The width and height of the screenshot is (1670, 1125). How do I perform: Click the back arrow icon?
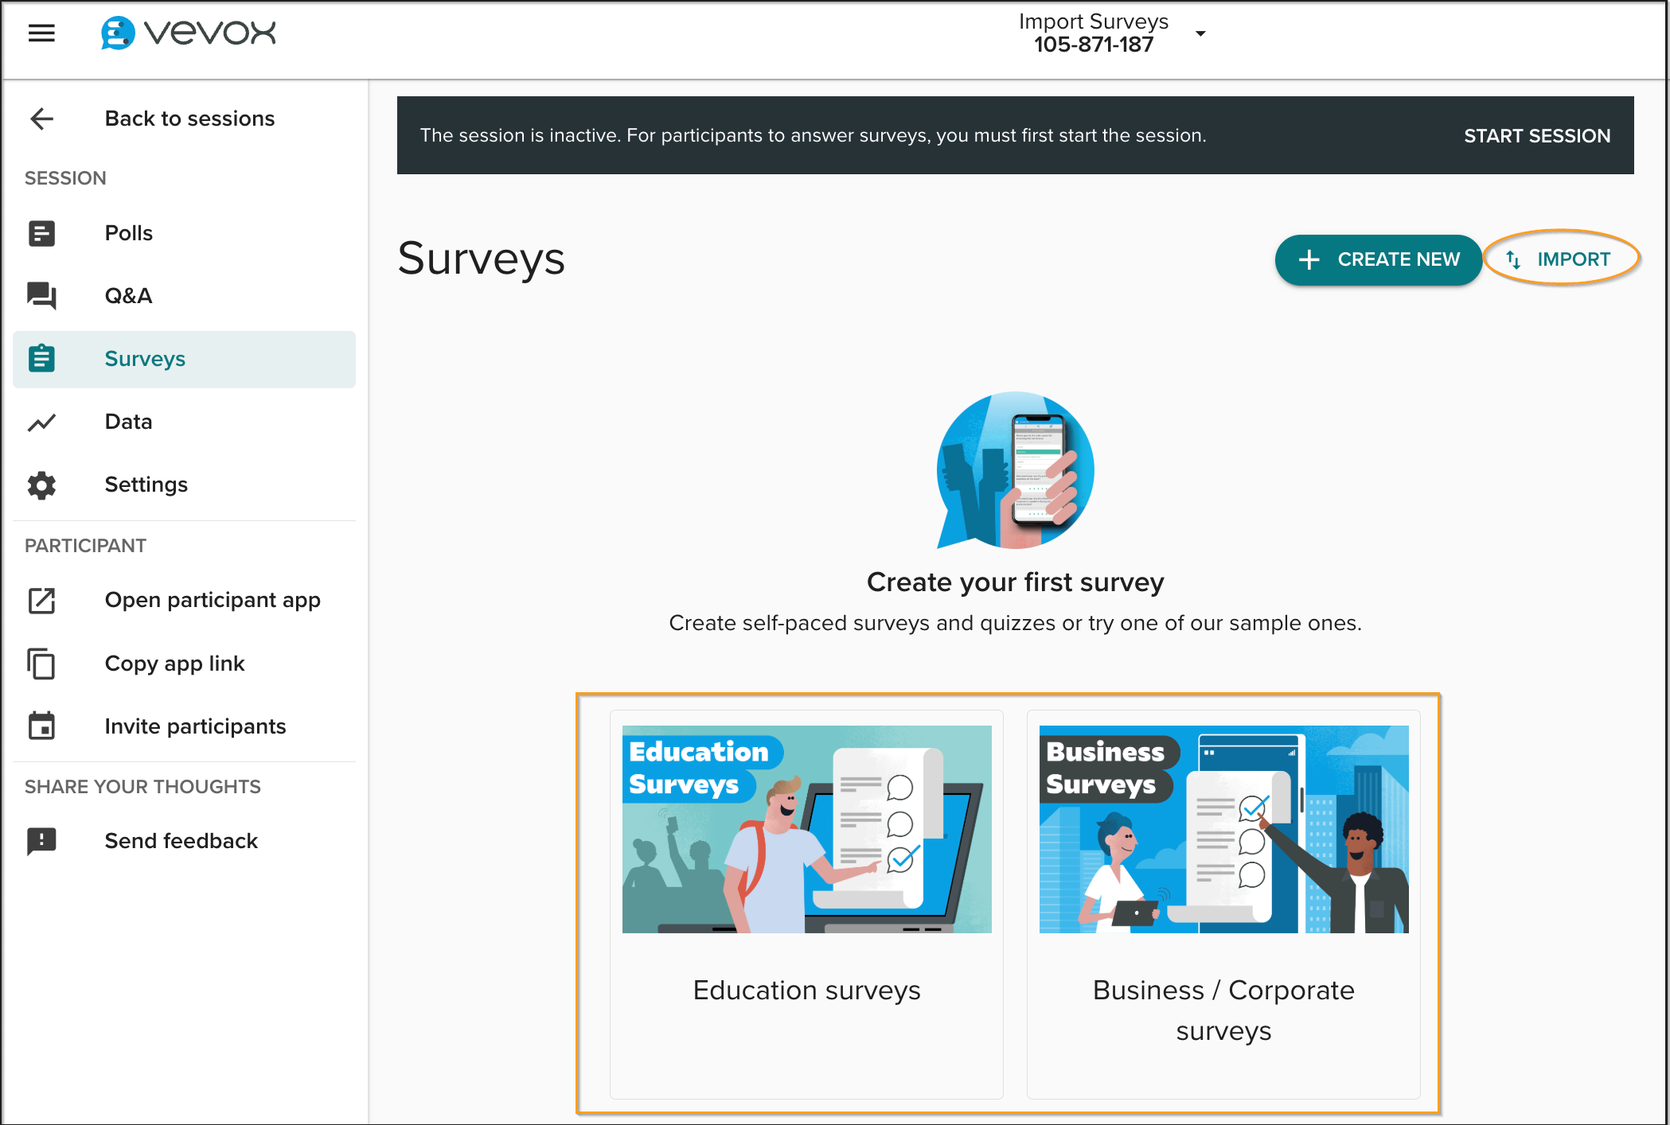[x=41, y=119]
